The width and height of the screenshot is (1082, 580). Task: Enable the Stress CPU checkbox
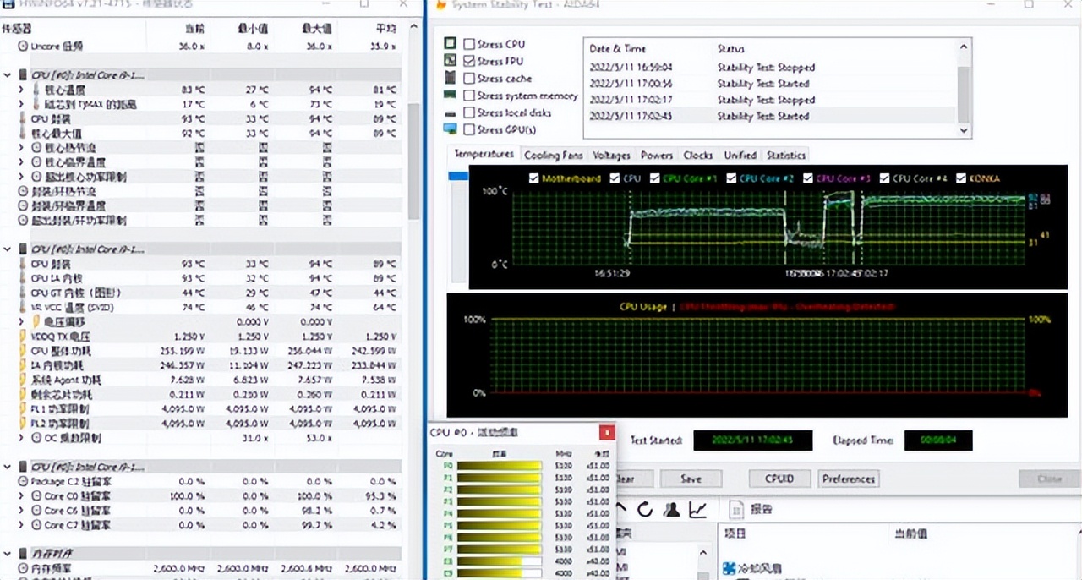click(x=469, y=44)
